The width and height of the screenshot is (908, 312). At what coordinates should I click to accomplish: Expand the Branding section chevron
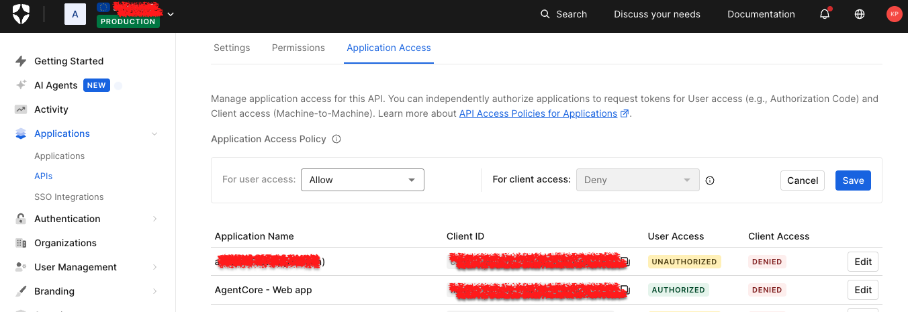click(x=154, y=291)
